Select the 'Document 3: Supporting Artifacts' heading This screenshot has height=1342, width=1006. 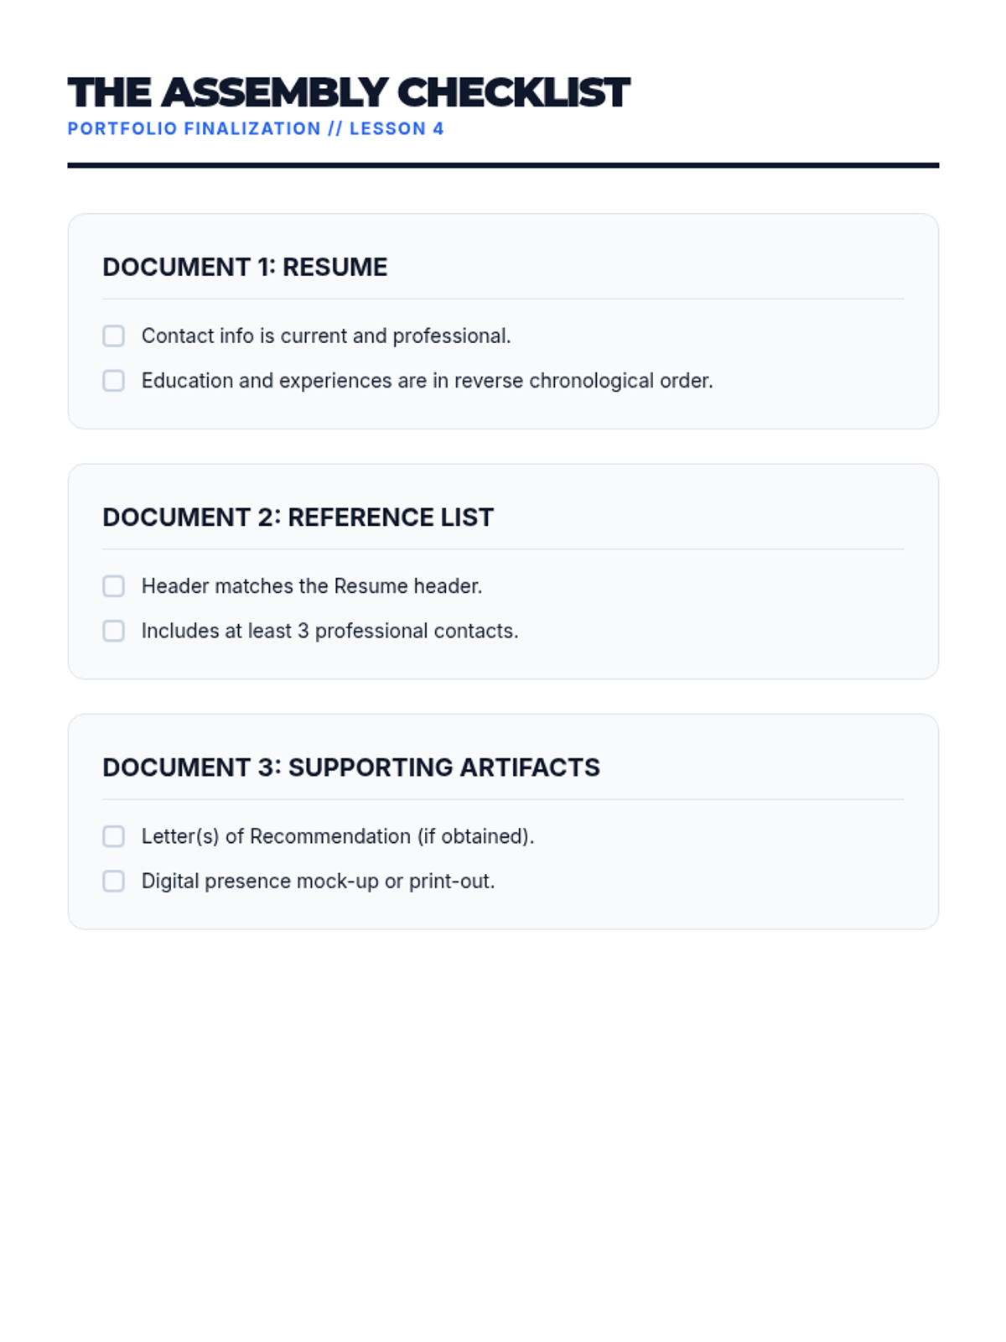click(351, 767)
